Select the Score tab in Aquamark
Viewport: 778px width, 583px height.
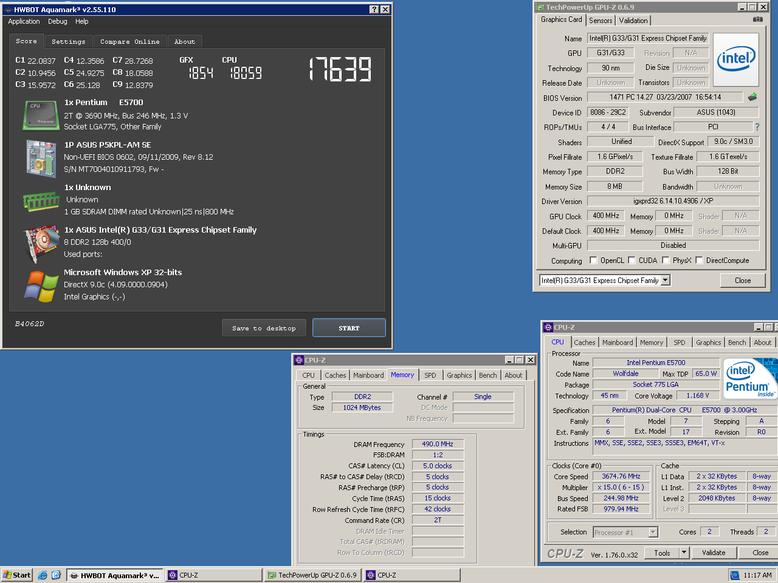(27, 41)
